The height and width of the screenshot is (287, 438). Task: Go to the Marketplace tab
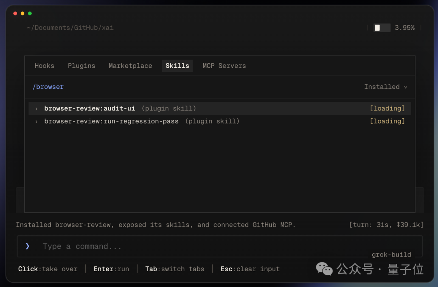coord(130,66)
